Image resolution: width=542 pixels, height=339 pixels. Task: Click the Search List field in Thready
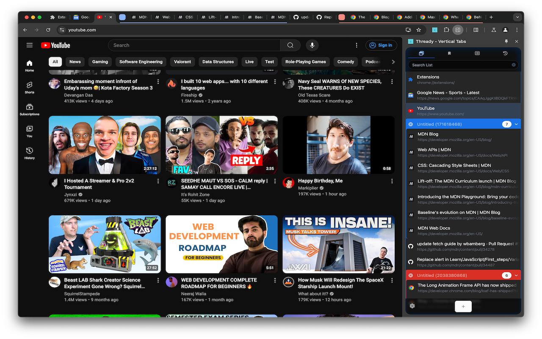point(459,65)
